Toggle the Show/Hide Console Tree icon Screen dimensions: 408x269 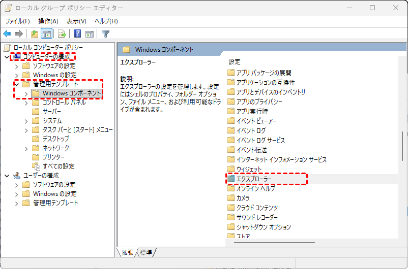[x=46, y=34]
